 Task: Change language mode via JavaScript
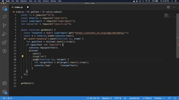[x=134, y=98]
